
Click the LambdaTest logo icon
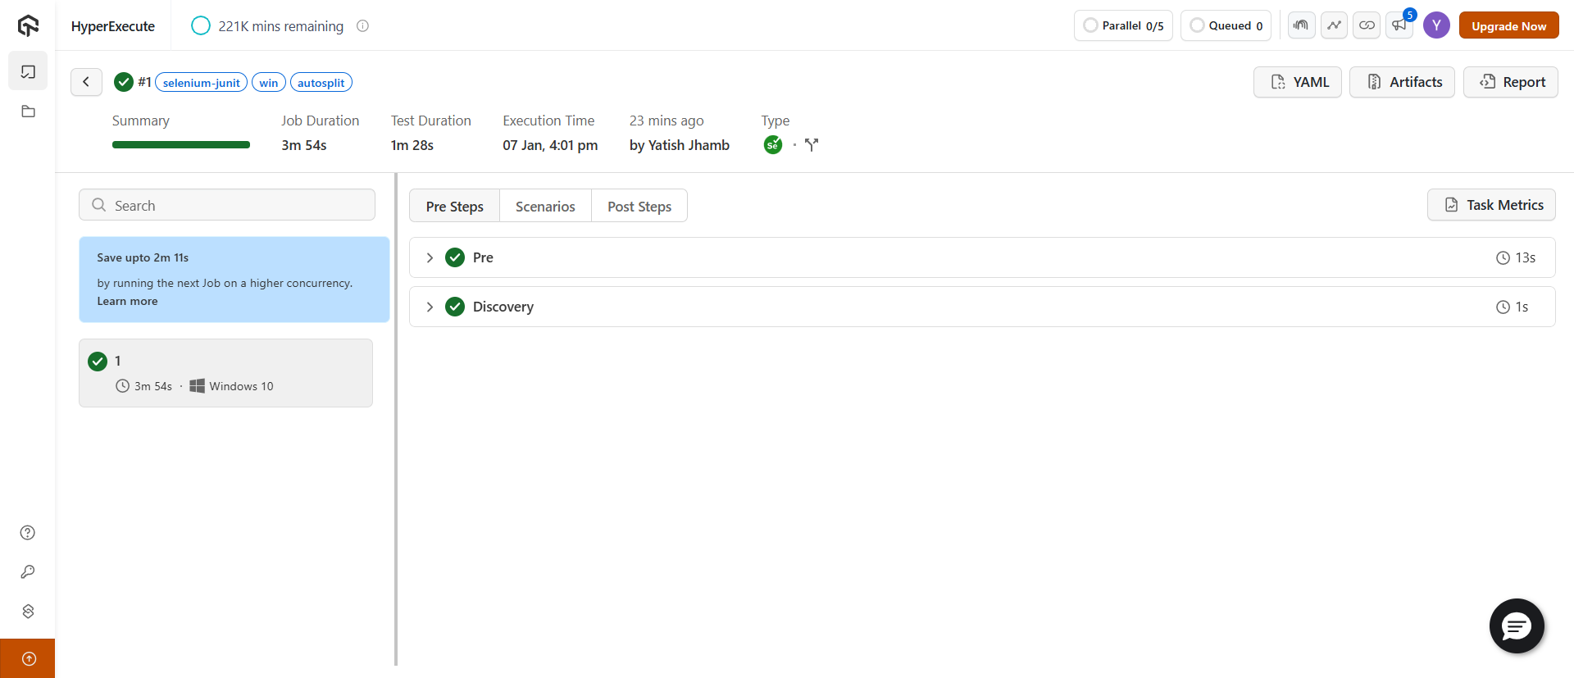click(x=28, y=25)
